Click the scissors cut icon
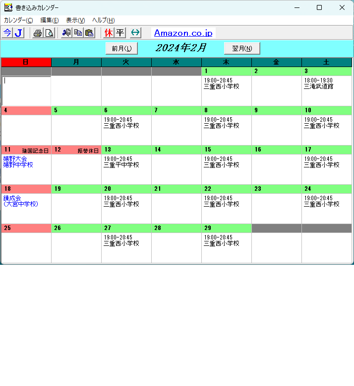This screenshot has width=354, height=386. [x=66, y=33]
